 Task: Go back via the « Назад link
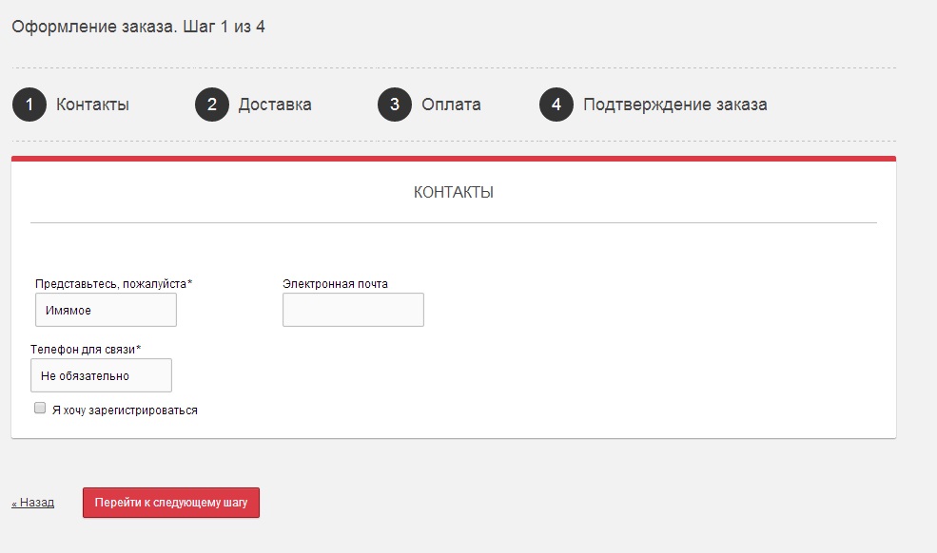point(33,503)
